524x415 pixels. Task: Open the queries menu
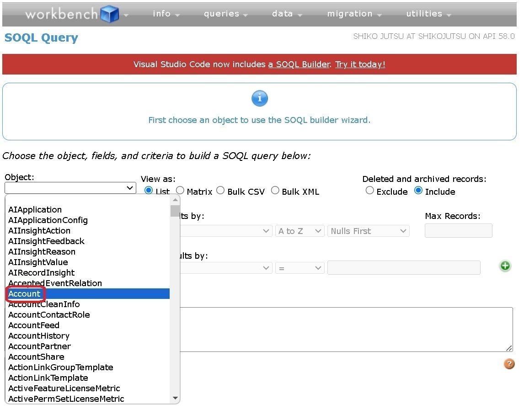click(225, 14)
